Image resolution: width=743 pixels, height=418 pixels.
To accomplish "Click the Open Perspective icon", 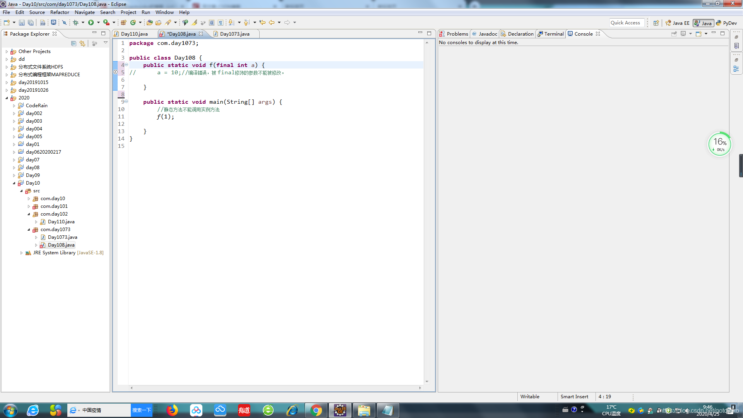I will coord(656,23).
